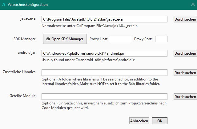Click the B4A app icon in title bar

(3, 5)
